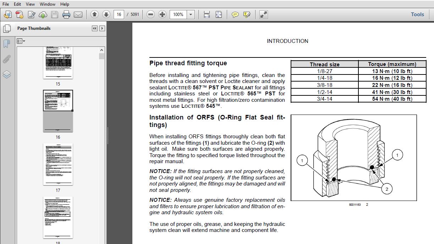Open the Edit menu
Image resolution: width=434 pixels, height=244 pixels.
click(17, 4)
